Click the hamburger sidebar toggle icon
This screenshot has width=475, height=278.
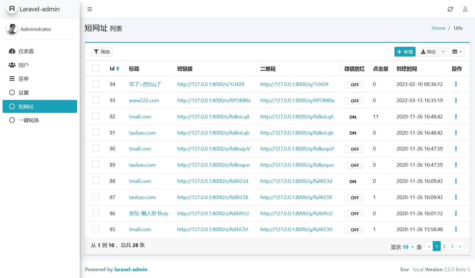click(90, 9)
